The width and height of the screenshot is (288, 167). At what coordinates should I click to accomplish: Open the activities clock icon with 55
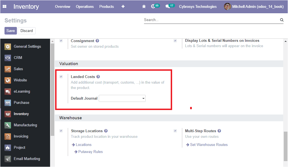[155, 6]
